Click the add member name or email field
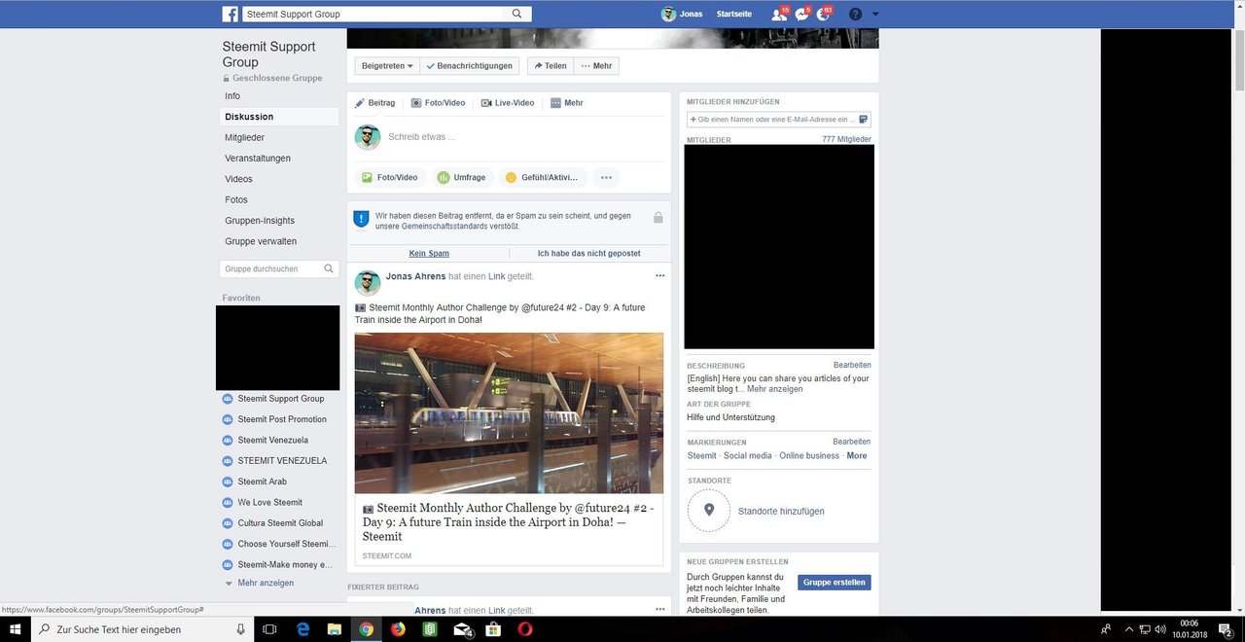The width and height of the screenshot is (1245, 642). point(778,120)
